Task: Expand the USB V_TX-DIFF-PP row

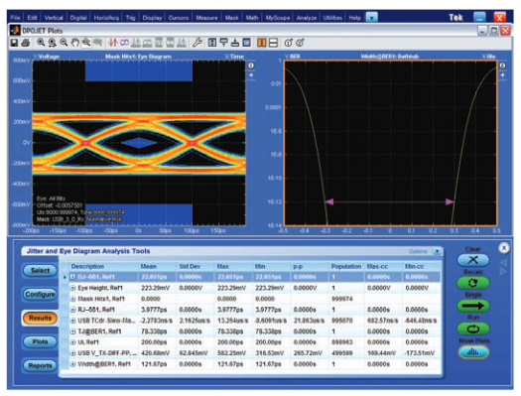Action: pos(72,353)
